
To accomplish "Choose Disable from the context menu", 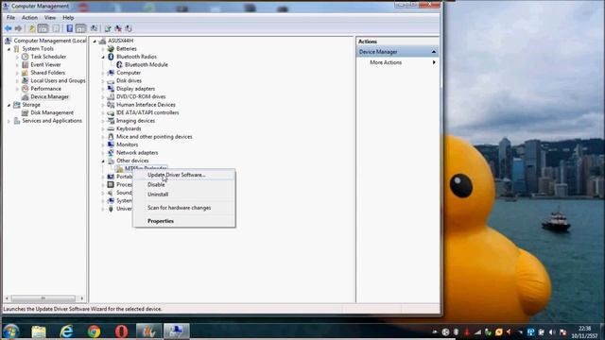I will pyautogui.click(x=184, y=185).
